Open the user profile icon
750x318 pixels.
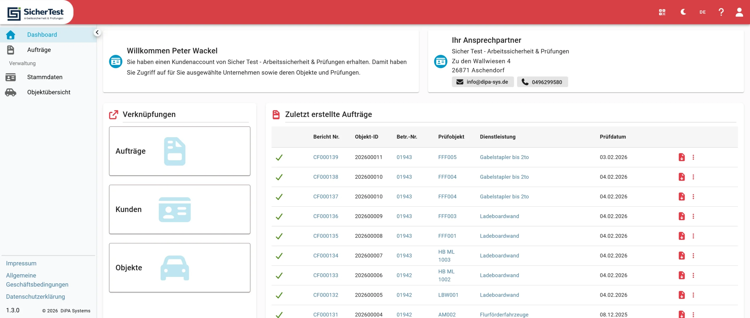[739, 12]
